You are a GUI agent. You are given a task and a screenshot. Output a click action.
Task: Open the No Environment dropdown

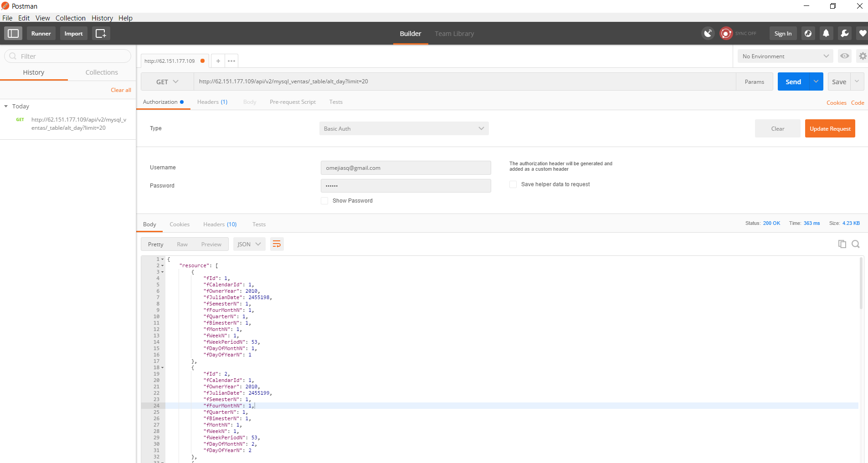click(786, 56)
